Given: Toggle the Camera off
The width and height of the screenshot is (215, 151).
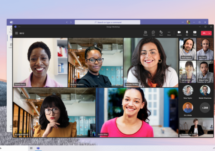Looking at the screenshot, I should tap(179, 33).
